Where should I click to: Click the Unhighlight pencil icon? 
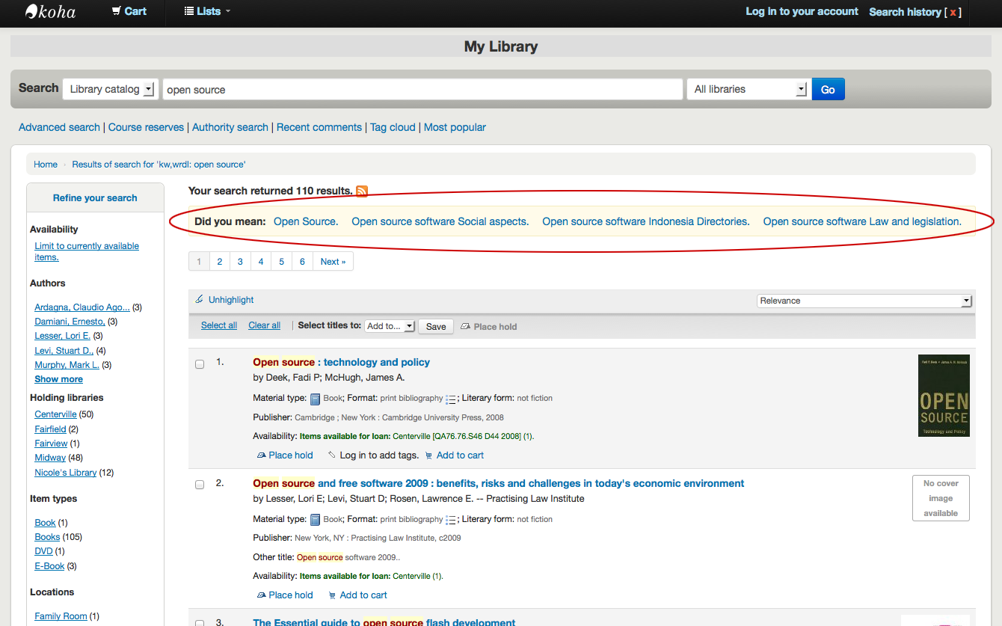point(199,300)
